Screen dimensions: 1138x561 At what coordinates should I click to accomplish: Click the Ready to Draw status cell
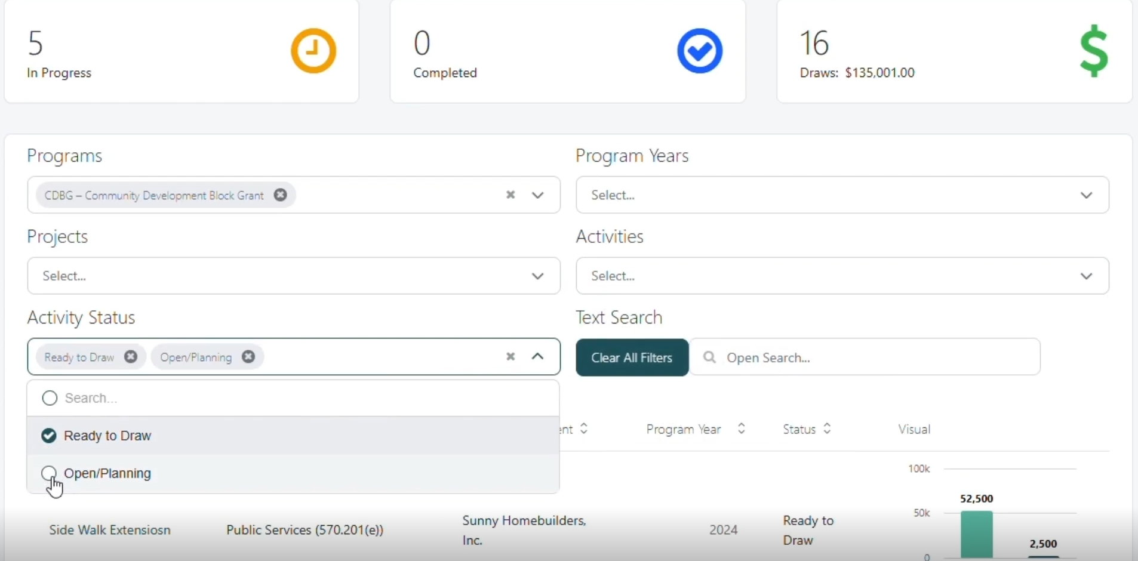808,531
